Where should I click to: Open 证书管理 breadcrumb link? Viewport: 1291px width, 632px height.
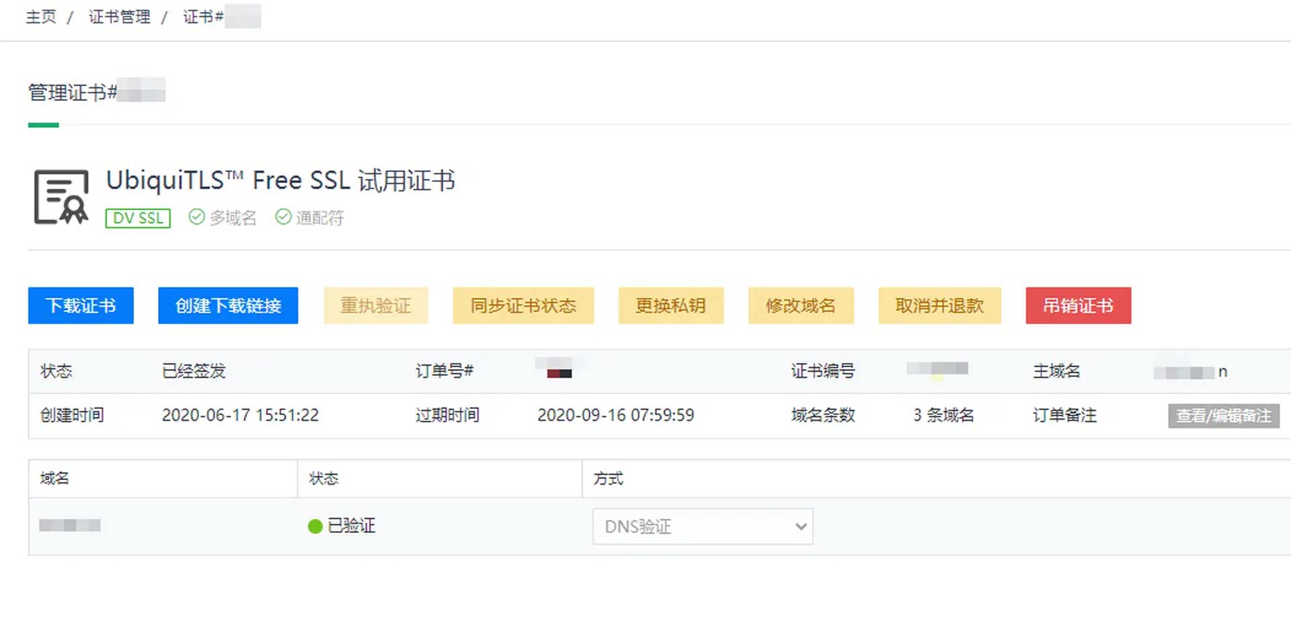click(120, 17)
